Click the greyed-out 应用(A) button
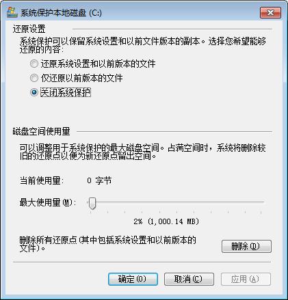This screenshot has height=300, width=288. pyautogui.click(x=246, y=279)
